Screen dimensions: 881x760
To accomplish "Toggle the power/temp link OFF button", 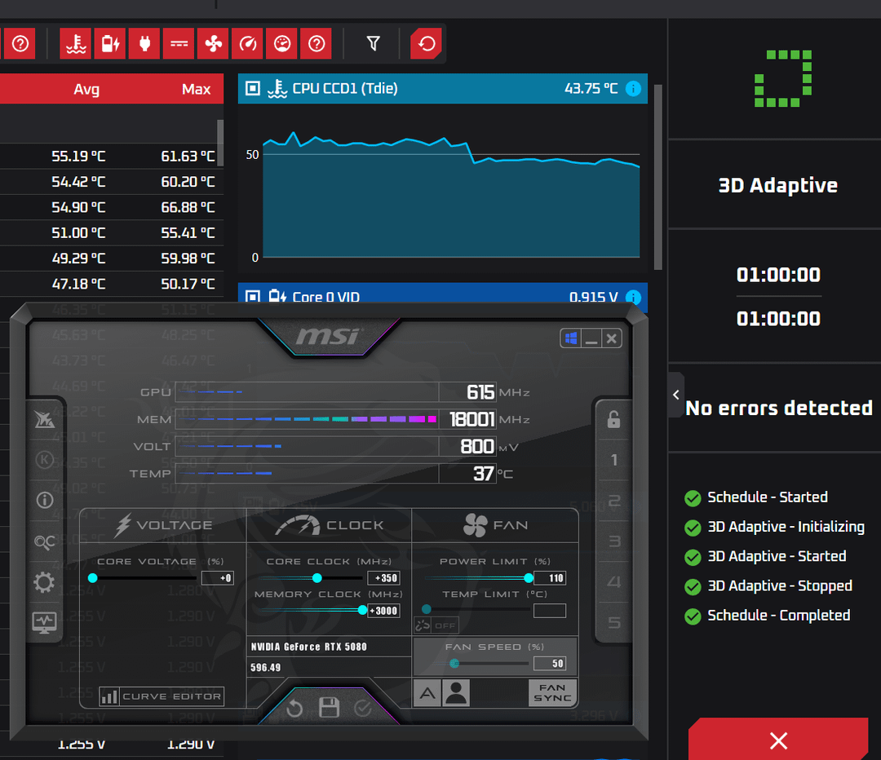I will [436, 625].
